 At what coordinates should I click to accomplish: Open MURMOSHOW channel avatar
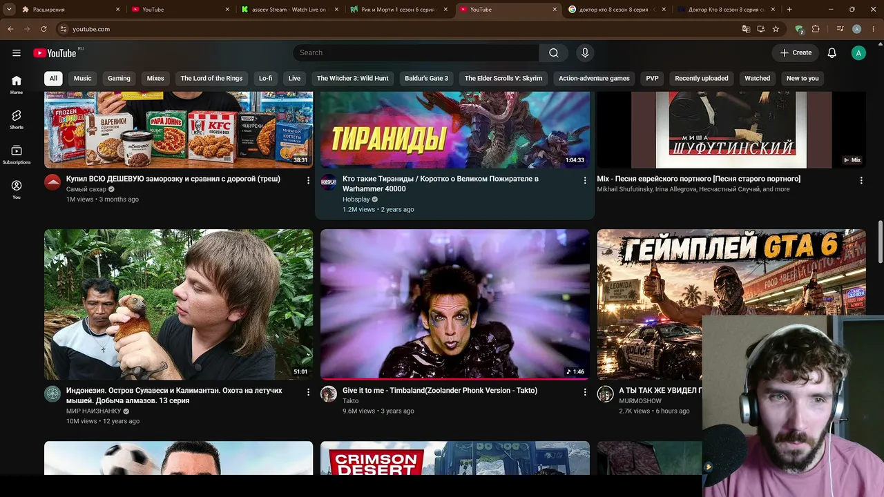605,394
